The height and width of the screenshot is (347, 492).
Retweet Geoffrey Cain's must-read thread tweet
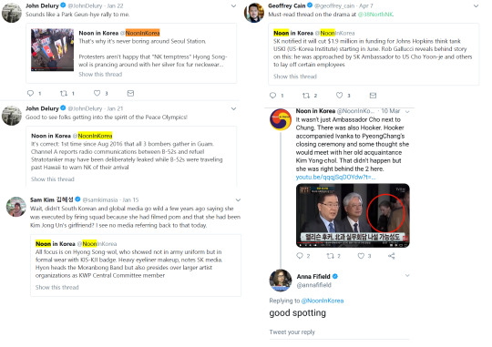tap(306, 96)
